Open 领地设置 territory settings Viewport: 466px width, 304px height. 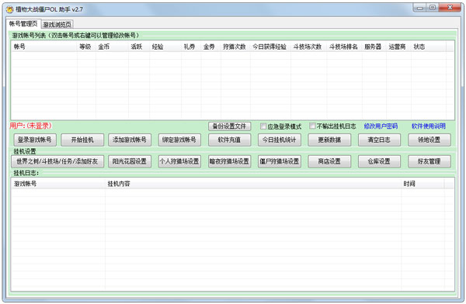tap(429, 140)
